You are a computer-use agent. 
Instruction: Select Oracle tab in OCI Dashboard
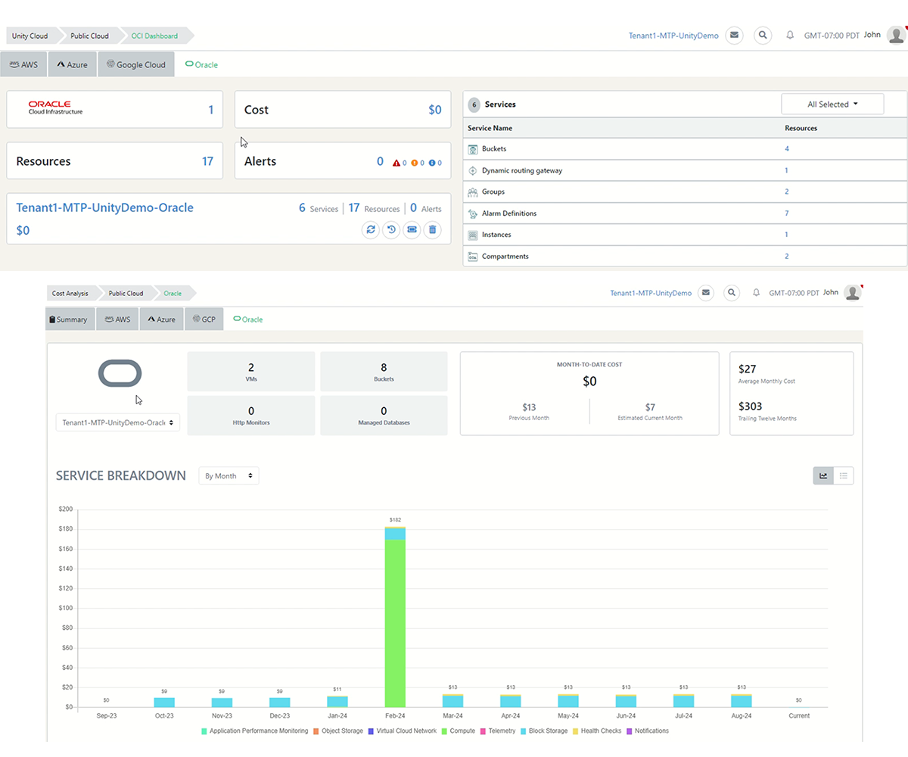201,64
